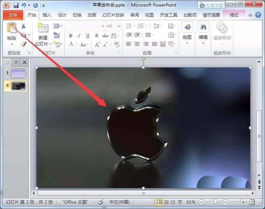
Task: Minimize the ribbon with caret icon
Action: coord(250,15)
